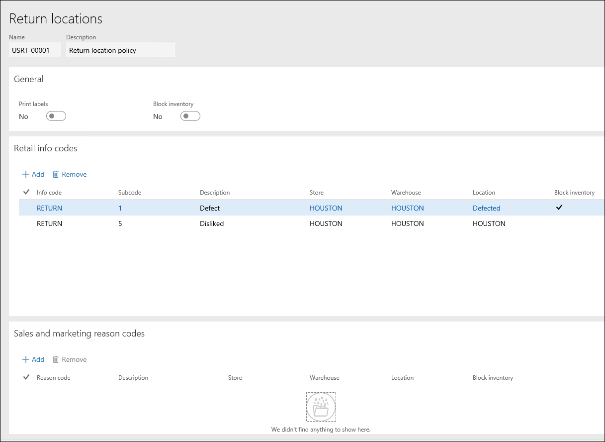
Task: Toggle the Print labels switch
Action: tap(56, 116)
